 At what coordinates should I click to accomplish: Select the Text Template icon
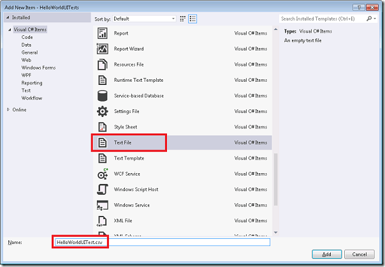click(x=103, y=158)
